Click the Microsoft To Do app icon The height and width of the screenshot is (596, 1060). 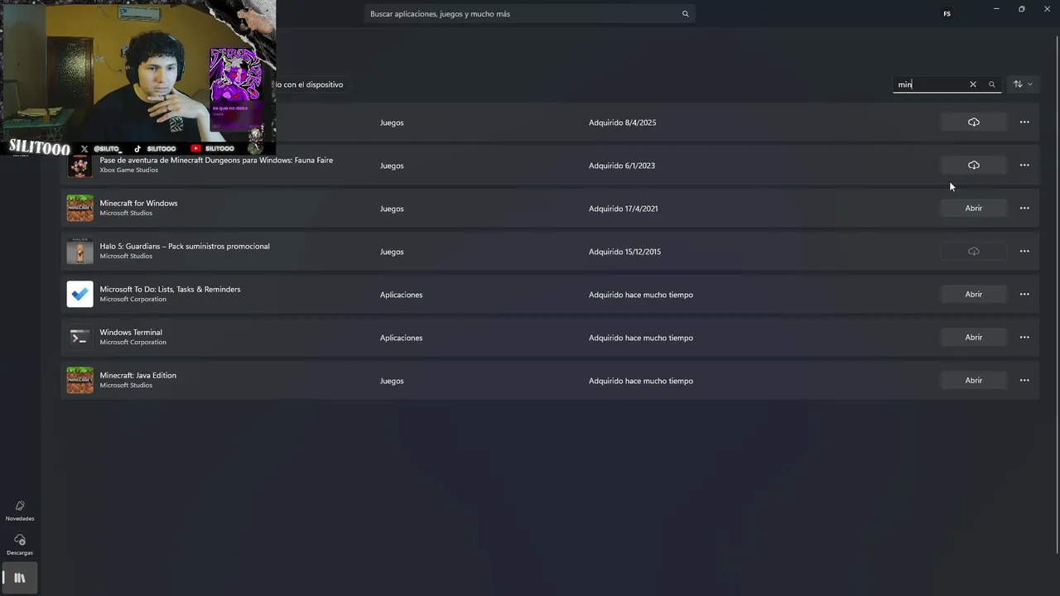pos(80,295)
